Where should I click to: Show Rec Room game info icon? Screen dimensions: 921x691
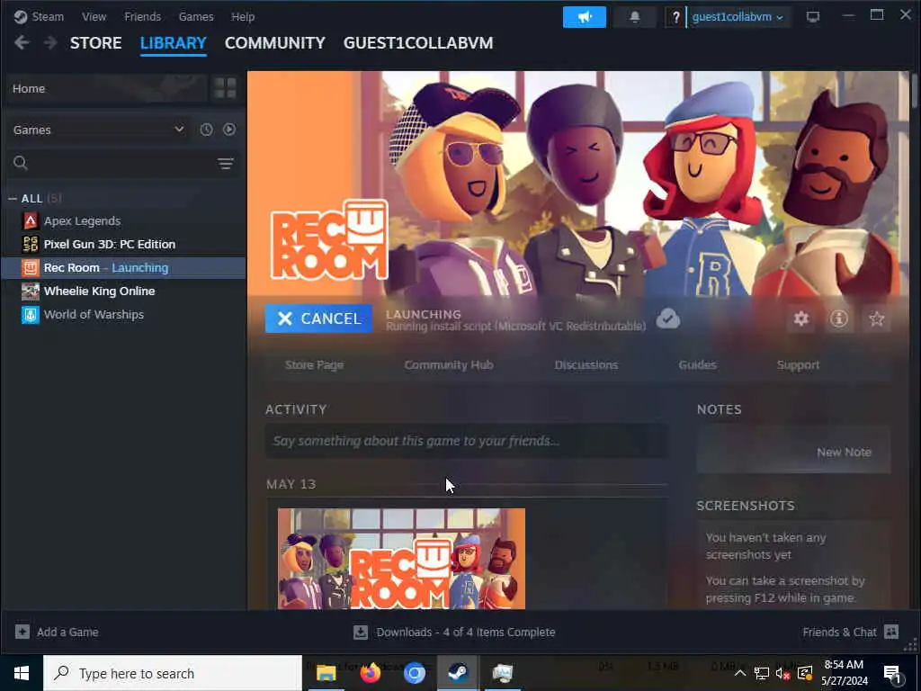coord(839,319)
